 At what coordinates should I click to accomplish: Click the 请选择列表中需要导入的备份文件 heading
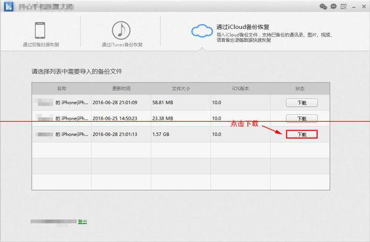(x=77, y=72)
